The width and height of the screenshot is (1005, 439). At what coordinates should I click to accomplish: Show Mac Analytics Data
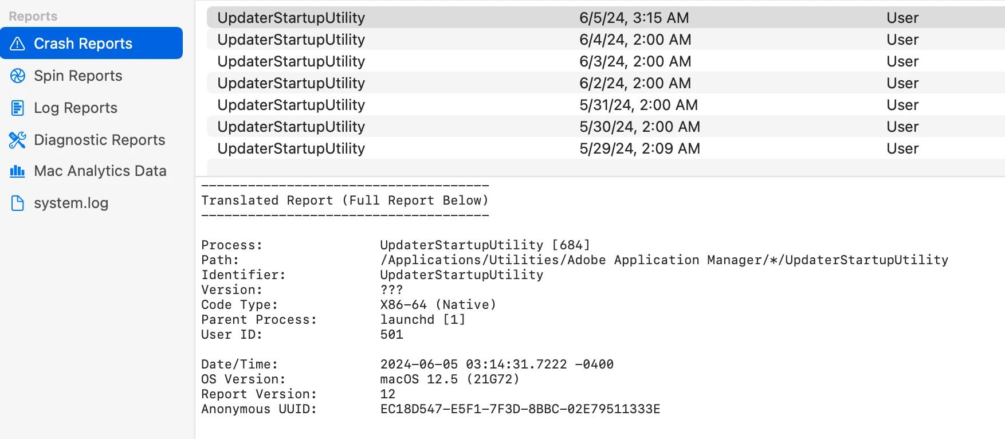click(x=100, y=171)
